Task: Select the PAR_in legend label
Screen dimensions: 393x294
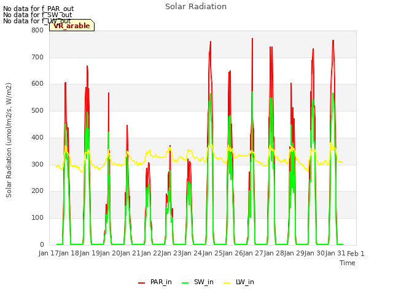Action: 161,282
